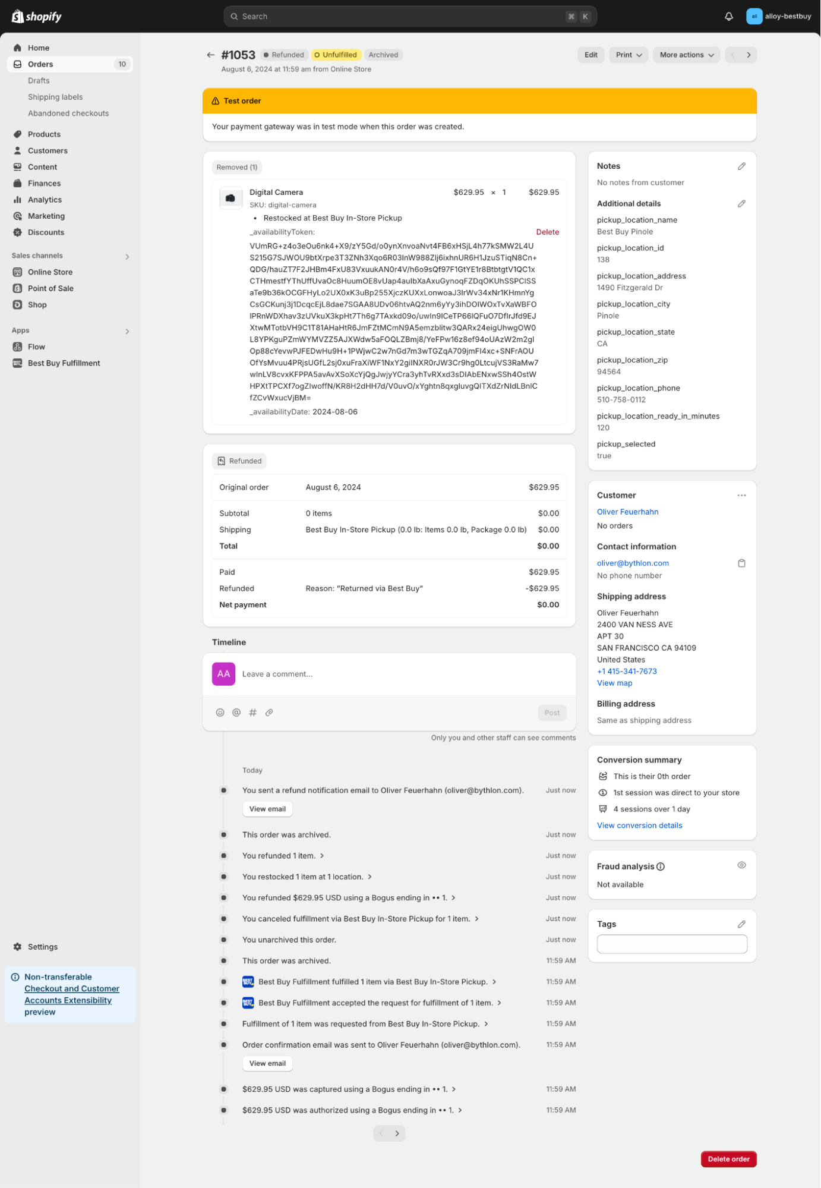Go to the next order arrow

click(749, 55)
